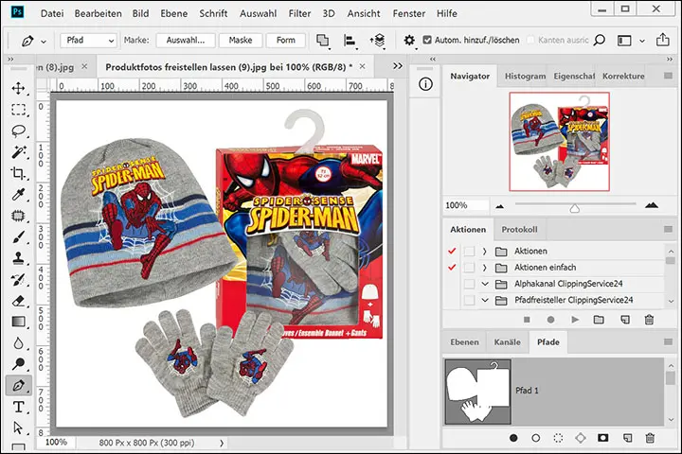Image resolution: width=682 pixels, height=454 pixels.
Task: Select the Type tool
Action: pos(18,408)
